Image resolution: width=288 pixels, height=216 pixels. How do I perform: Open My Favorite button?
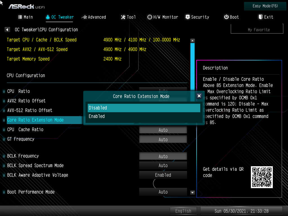(257, 30)
